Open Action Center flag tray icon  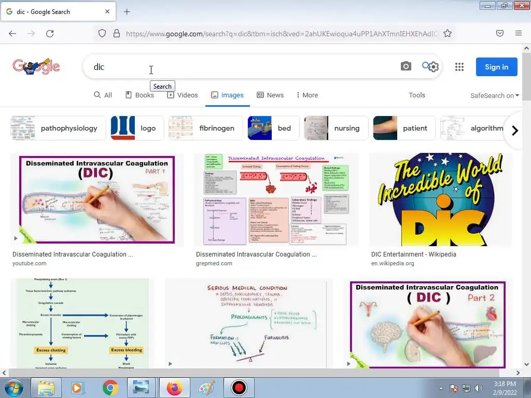454,388
